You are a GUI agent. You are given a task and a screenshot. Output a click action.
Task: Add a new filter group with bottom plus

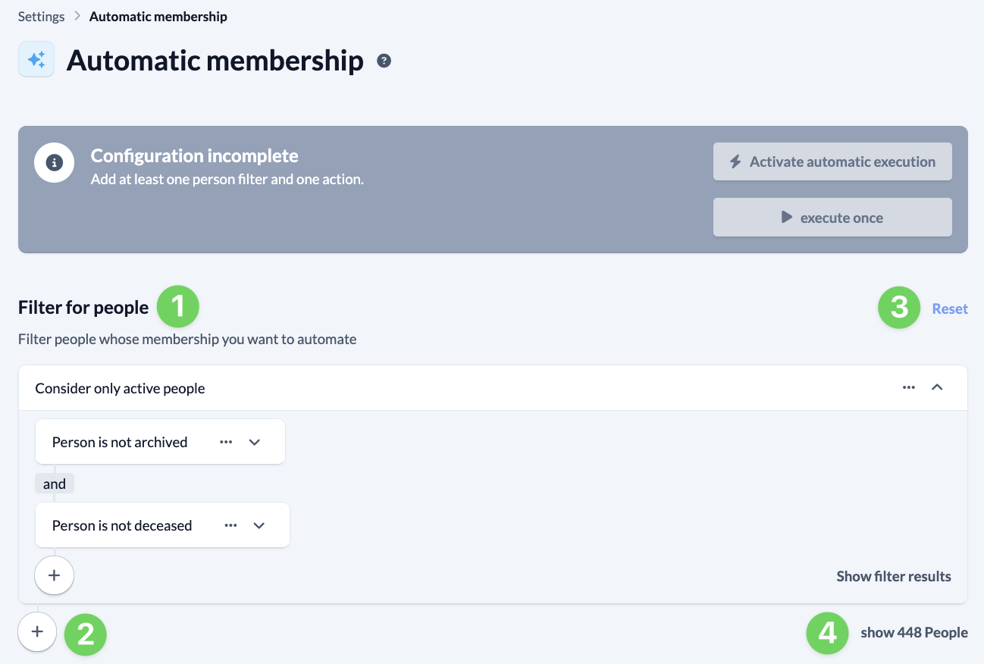tap(37, 631)
